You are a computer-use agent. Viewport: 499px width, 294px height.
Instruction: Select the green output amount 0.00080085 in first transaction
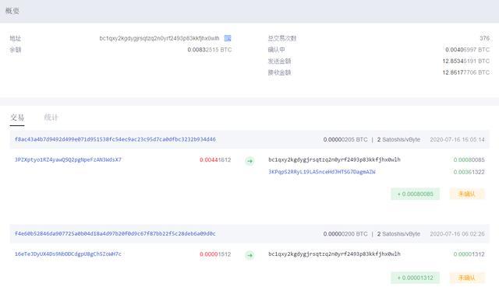point(469,159)
